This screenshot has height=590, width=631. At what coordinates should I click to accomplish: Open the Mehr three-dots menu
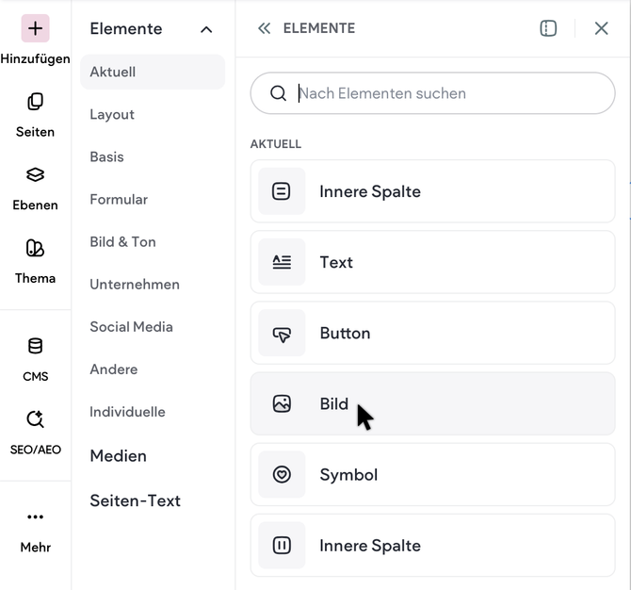(x=36, y=531)
